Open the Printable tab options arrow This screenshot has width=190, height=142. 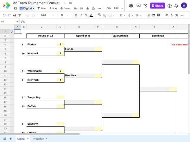(x=47, y=139)
